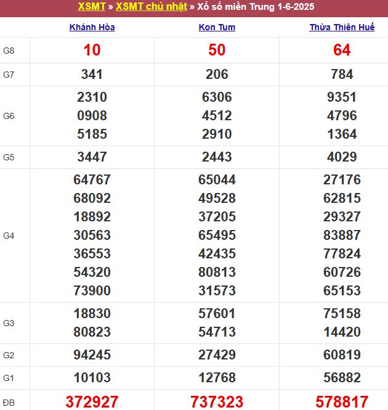Select G2 number 27429

217,355
